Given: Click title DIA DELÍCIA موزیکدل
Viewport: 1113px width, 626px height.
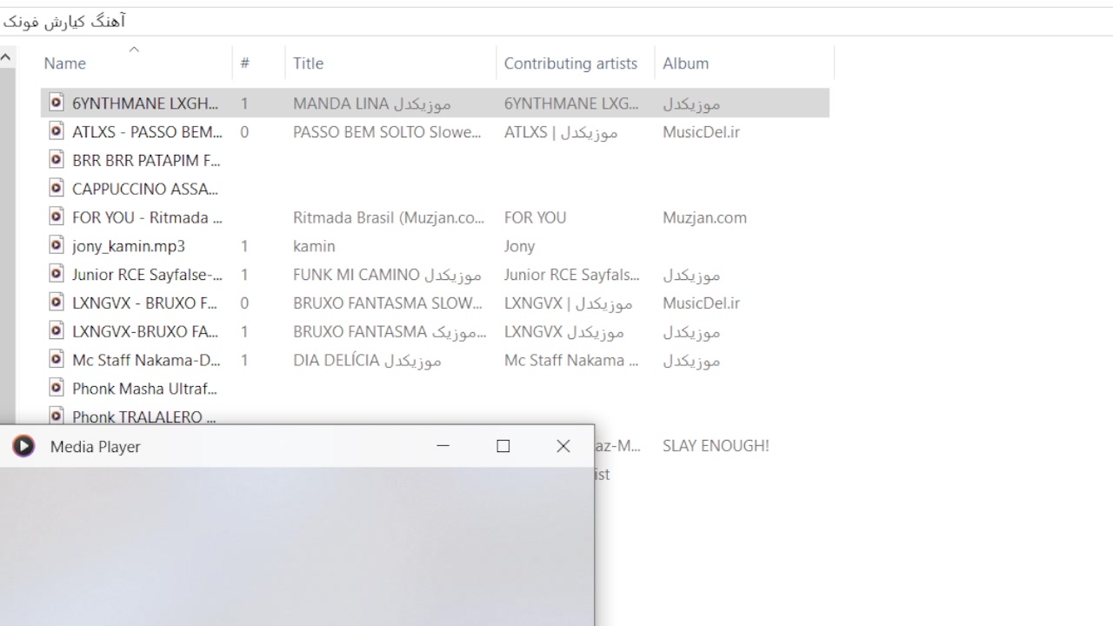Looking at the screenshot, I should pyautogui.click(x=367, y=360).
